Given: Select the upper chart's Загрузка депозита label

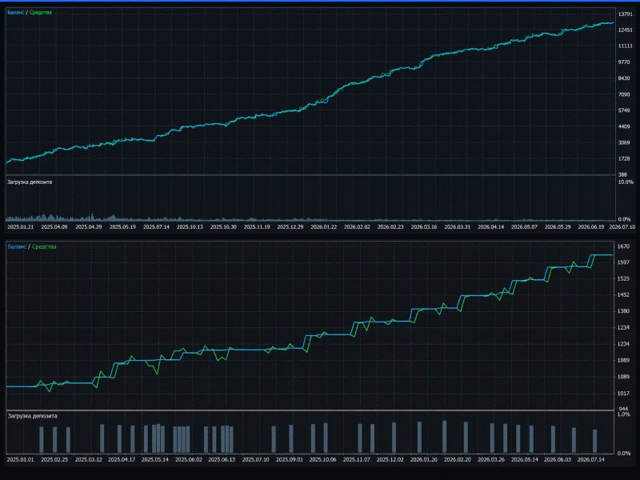Looking at the screenshot, I should click(x=30, y=182).
